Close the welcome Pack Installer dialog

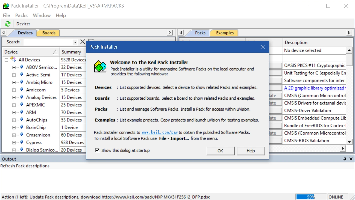263,47
